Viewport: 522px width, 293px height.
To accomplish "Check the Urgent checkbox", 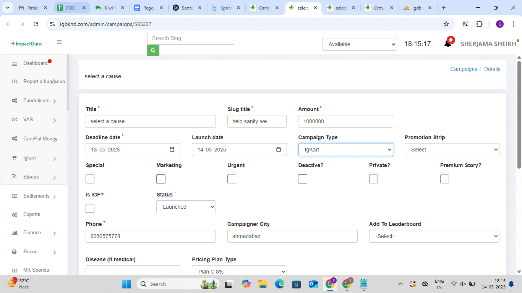I will (x=232, y=179).
